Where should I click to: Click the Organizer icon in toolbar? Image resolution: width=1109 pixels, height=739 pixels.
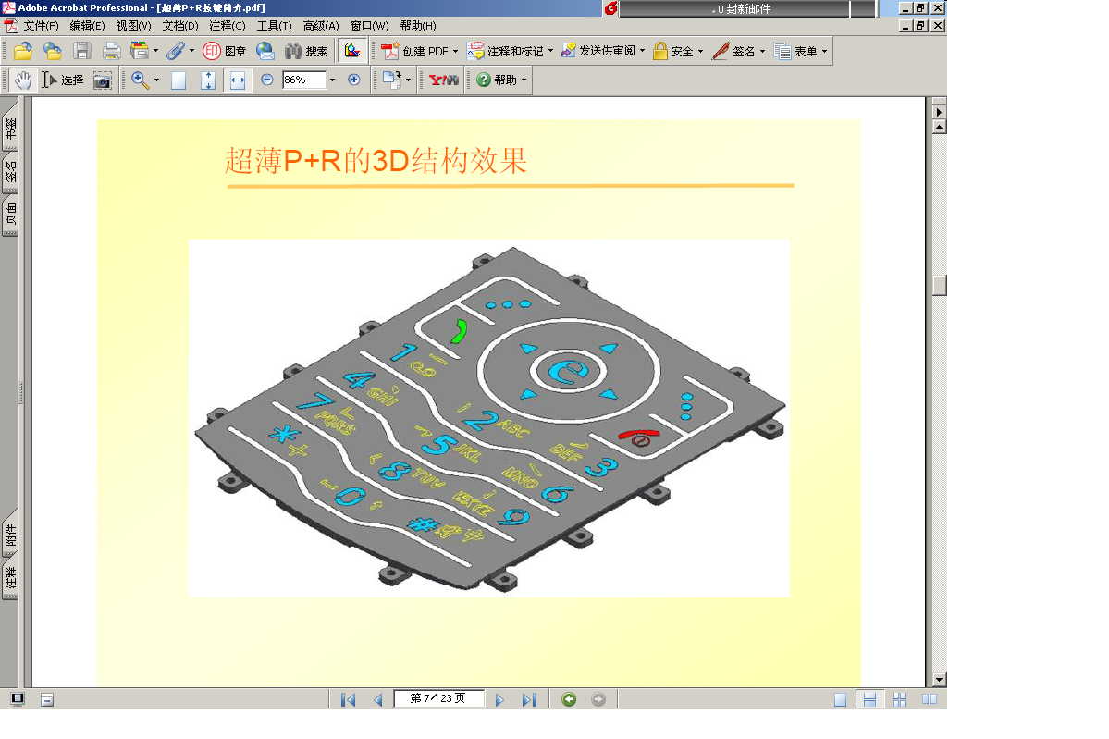[140, 51]
